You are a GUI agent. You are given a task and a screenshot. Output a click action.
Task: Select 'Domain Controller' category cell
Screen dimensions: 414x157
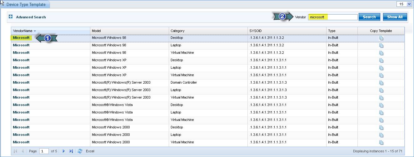point(208,82)
